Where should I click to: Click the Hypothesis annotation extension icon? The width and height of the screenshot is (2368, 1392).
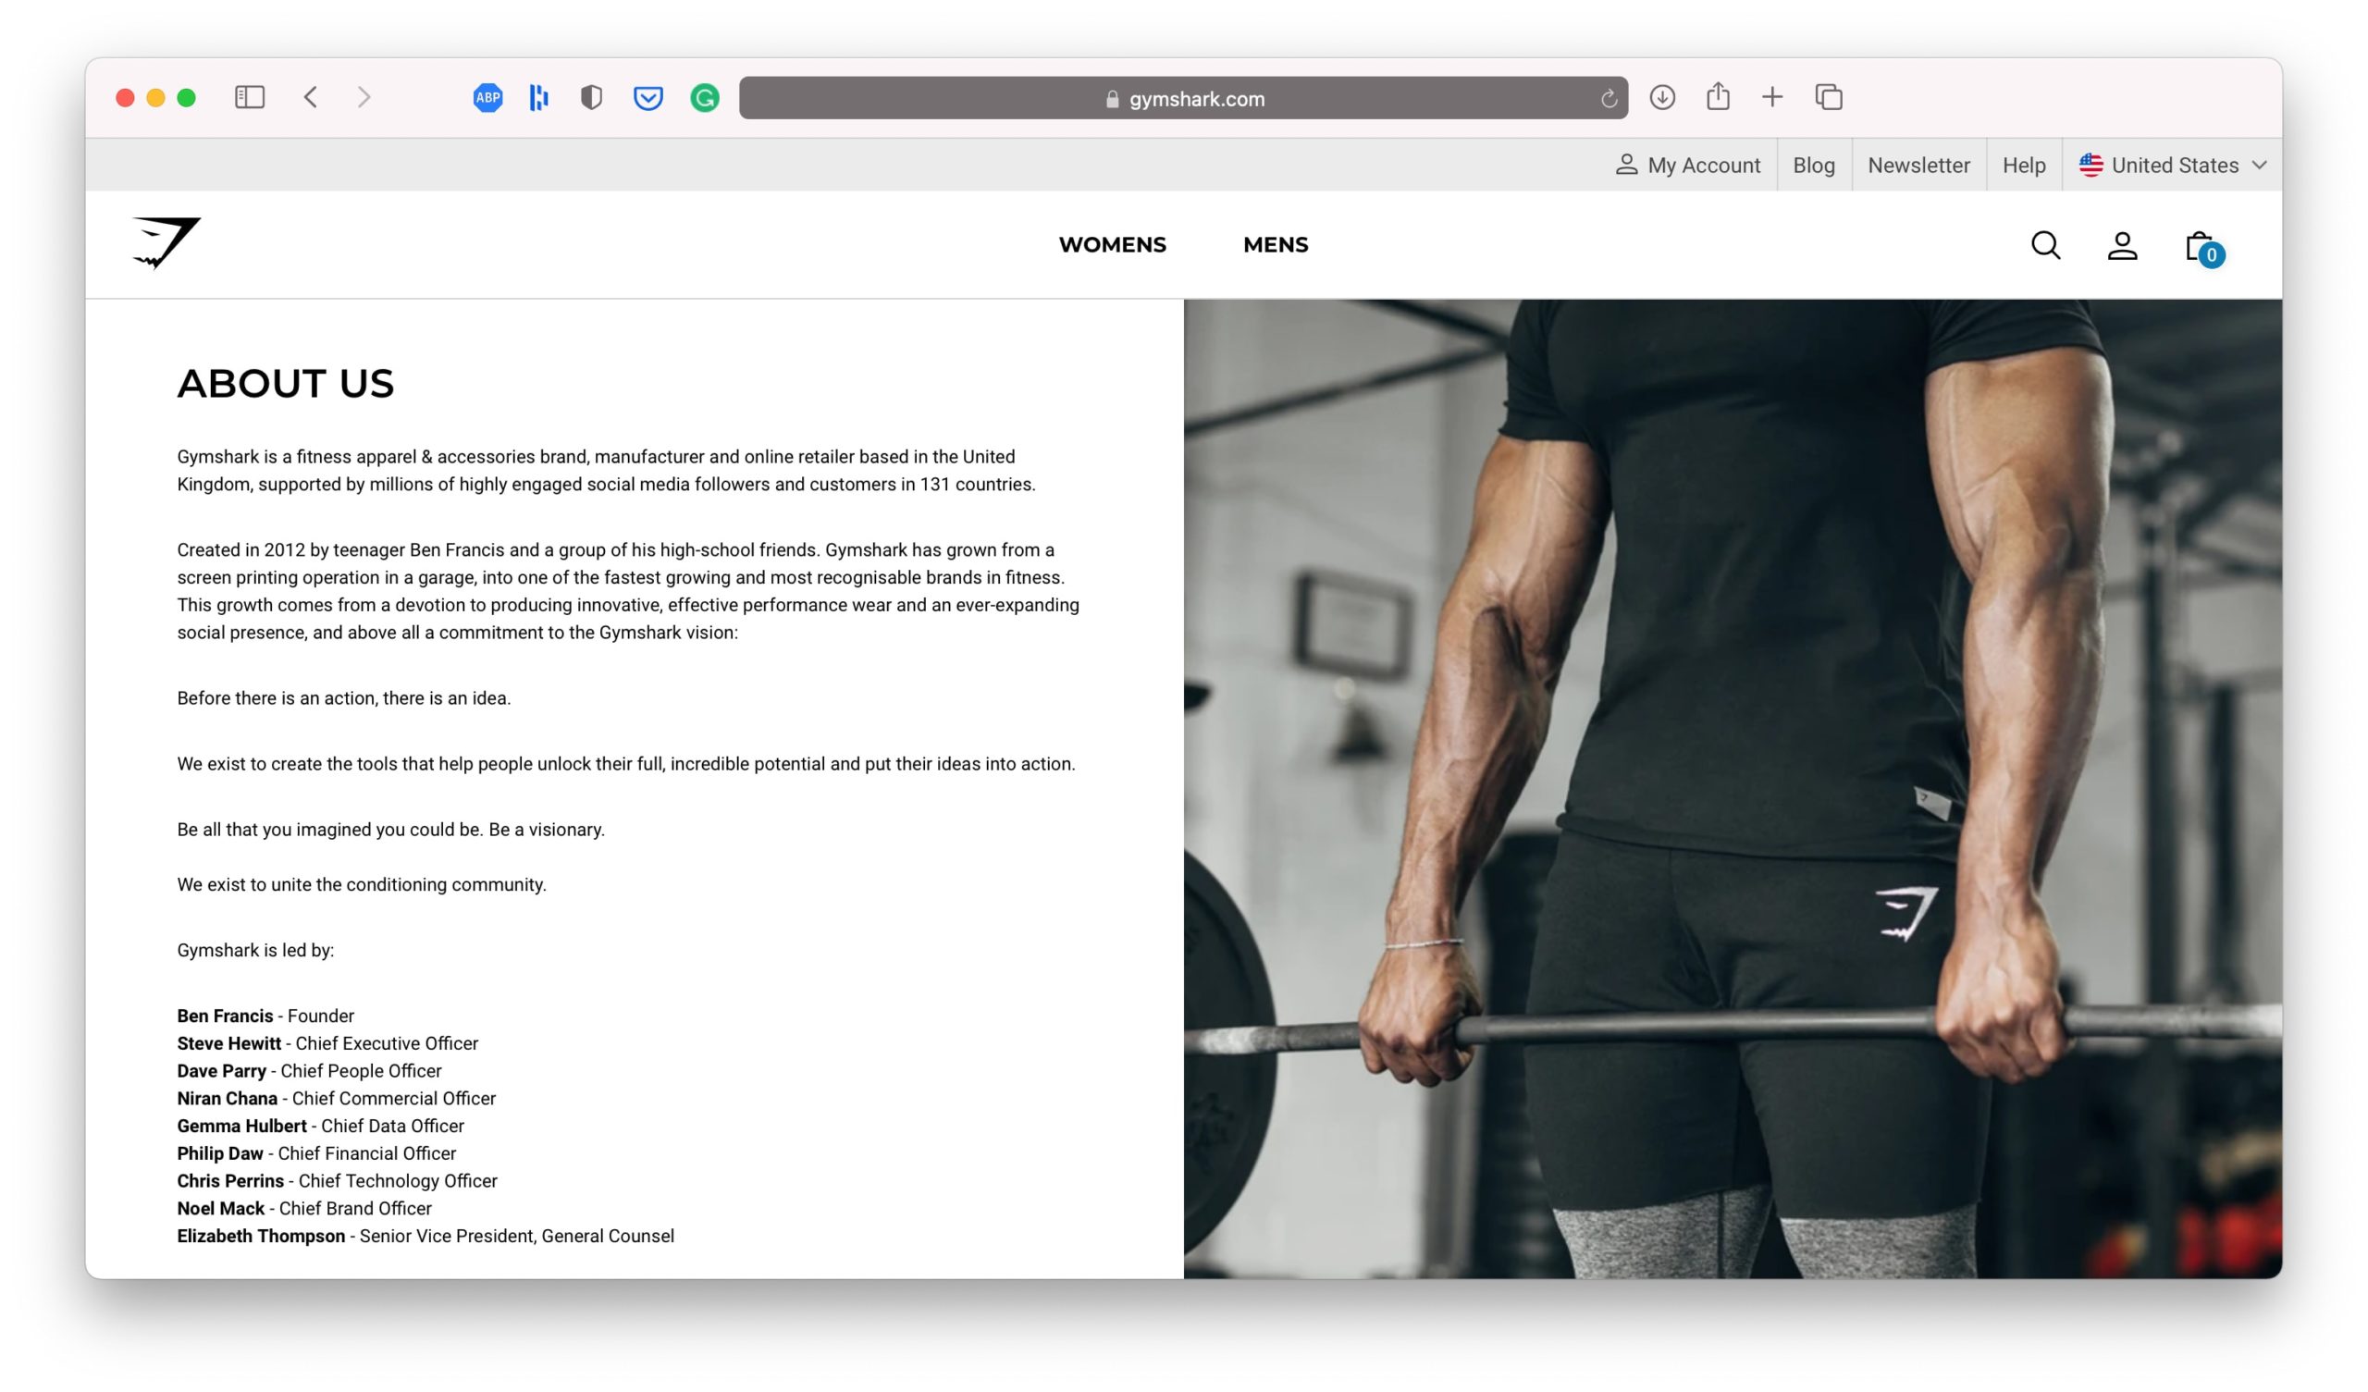point(538,96)
